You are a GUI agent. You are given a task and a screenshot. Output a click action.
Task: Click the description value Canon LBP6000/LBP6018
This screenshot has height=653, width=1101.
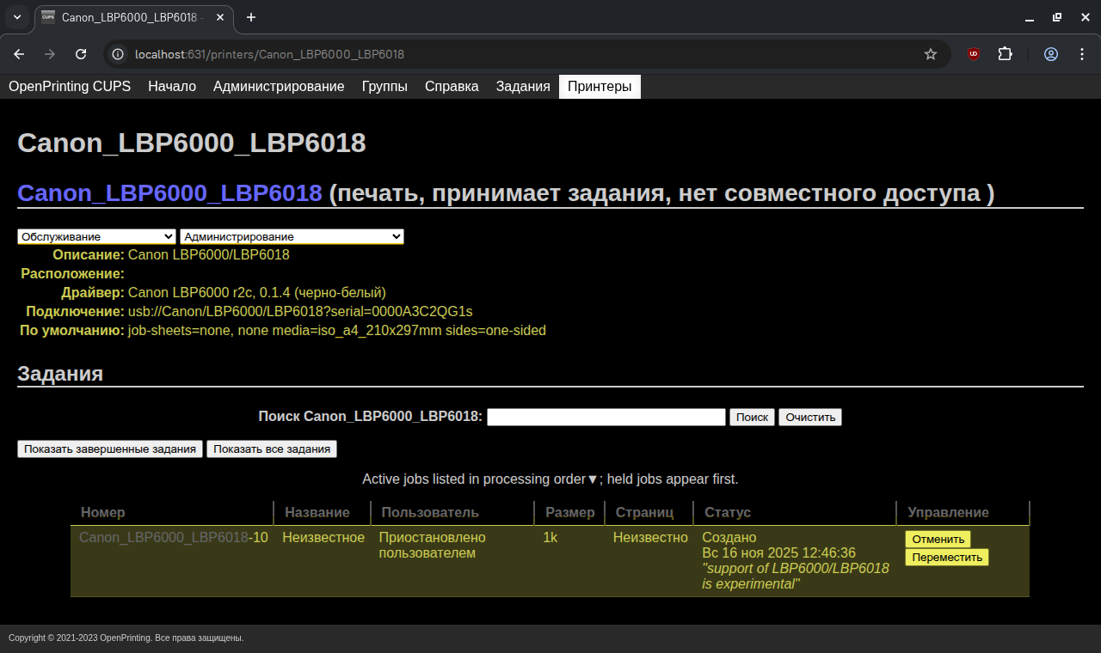(209, 255)
